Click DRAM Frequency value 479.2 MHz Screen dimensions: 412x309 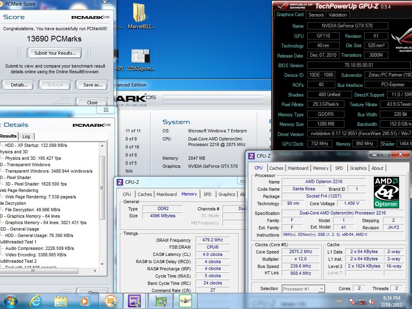(x=212, y=240)
